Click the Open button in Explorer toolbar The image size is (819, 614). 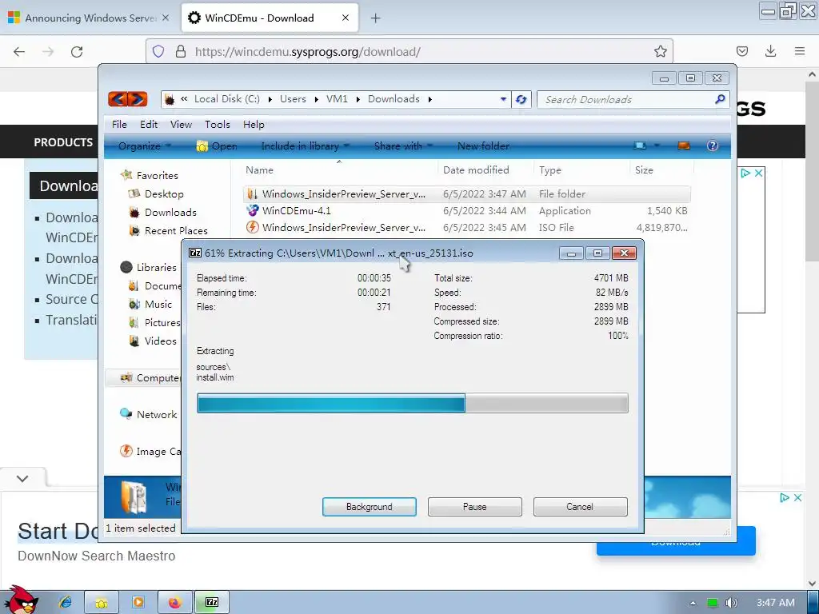(217, 146)
